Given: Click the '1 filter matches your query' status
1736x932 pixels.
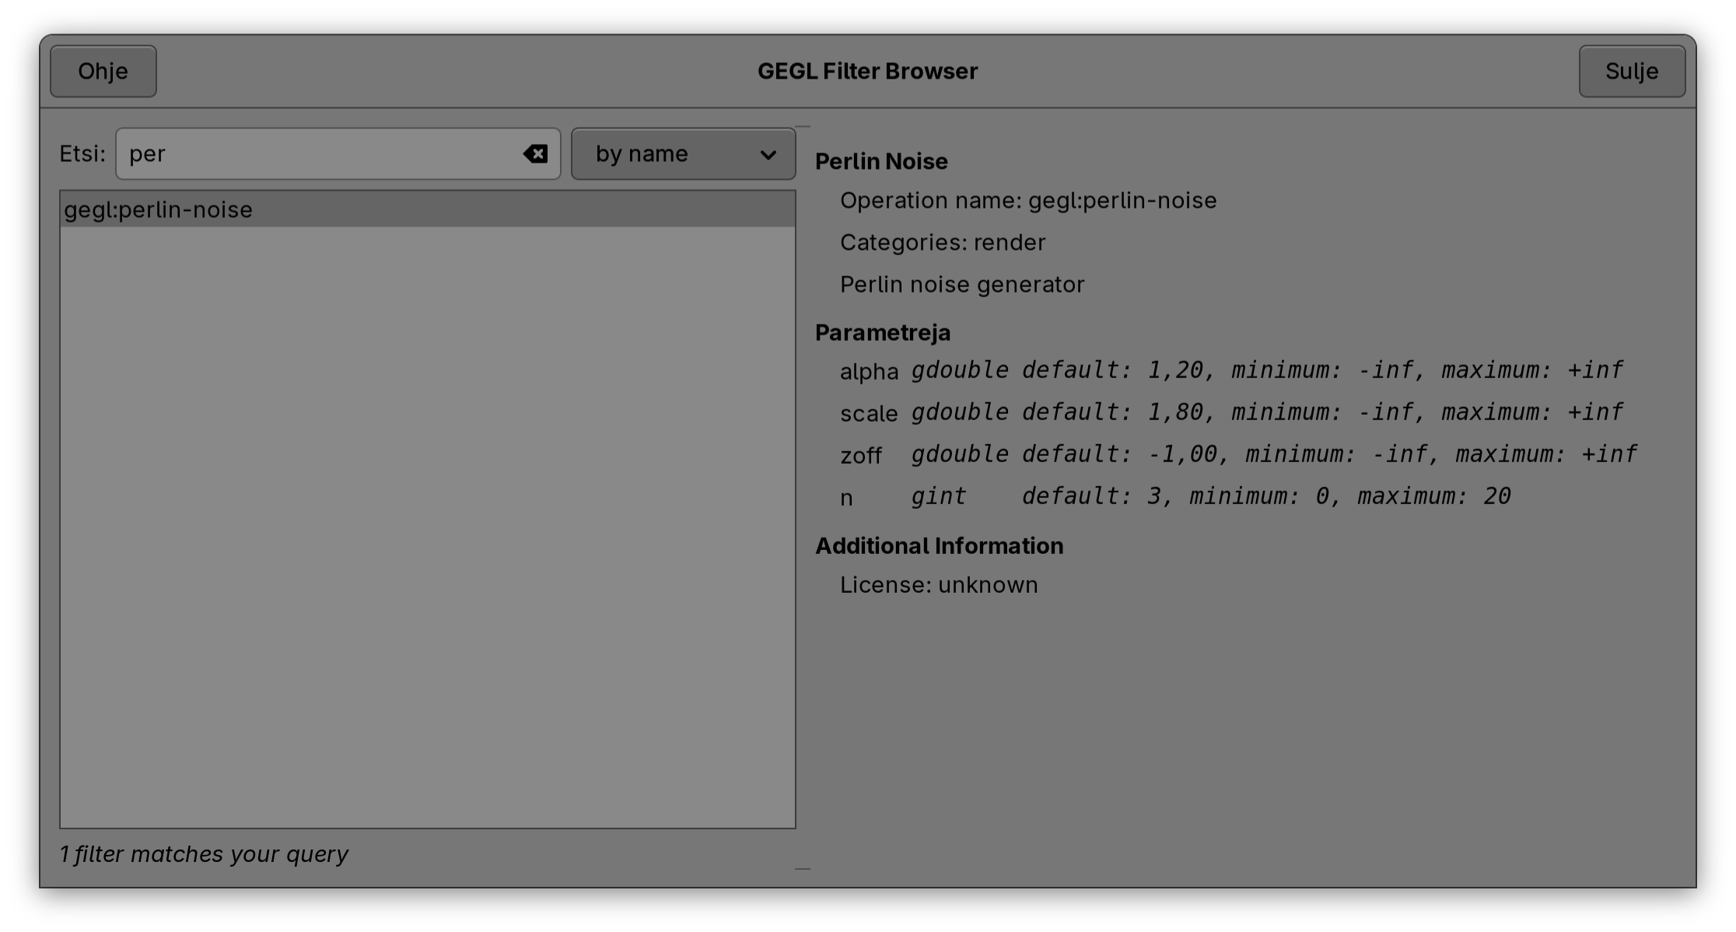Looking at the screenshot, I should pos(204,854).
